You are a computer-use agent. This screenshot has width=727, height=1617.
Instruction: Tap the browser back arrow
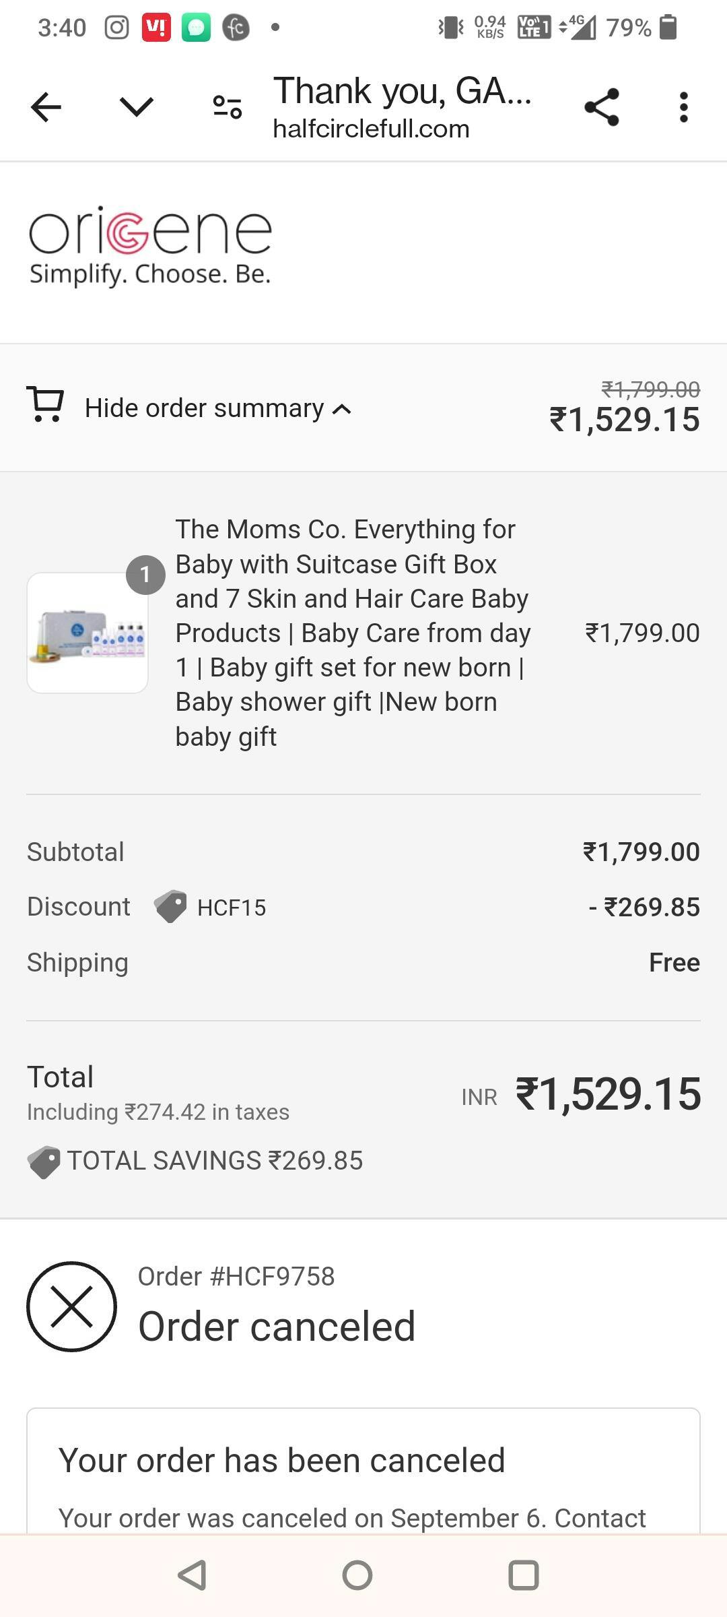[x=46, y=107]
